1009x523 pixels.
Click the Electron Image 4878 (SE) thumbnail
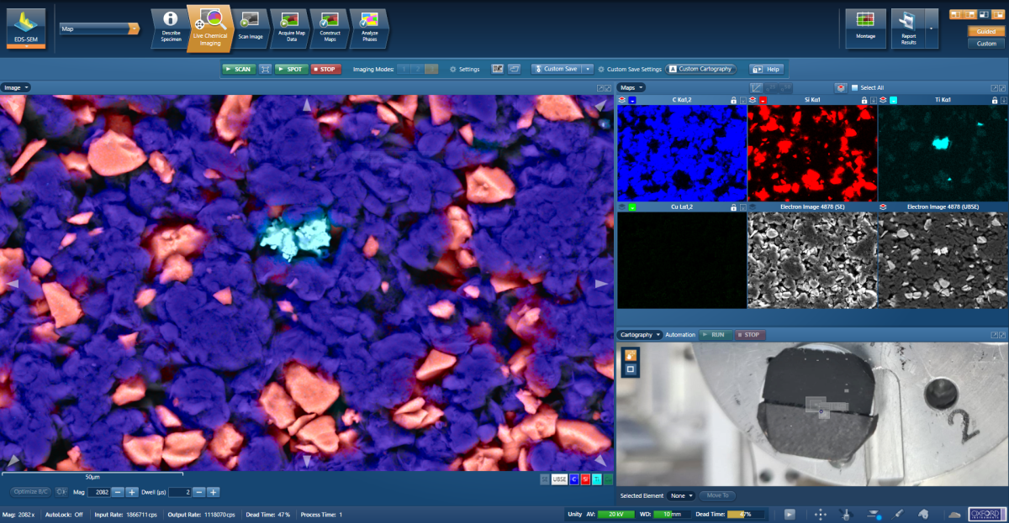point(812,260)
